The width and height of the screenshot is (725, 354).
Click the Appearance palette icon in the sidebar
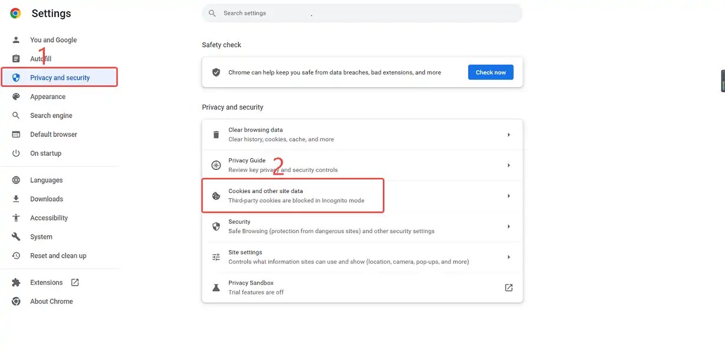[x=16, y=96]
